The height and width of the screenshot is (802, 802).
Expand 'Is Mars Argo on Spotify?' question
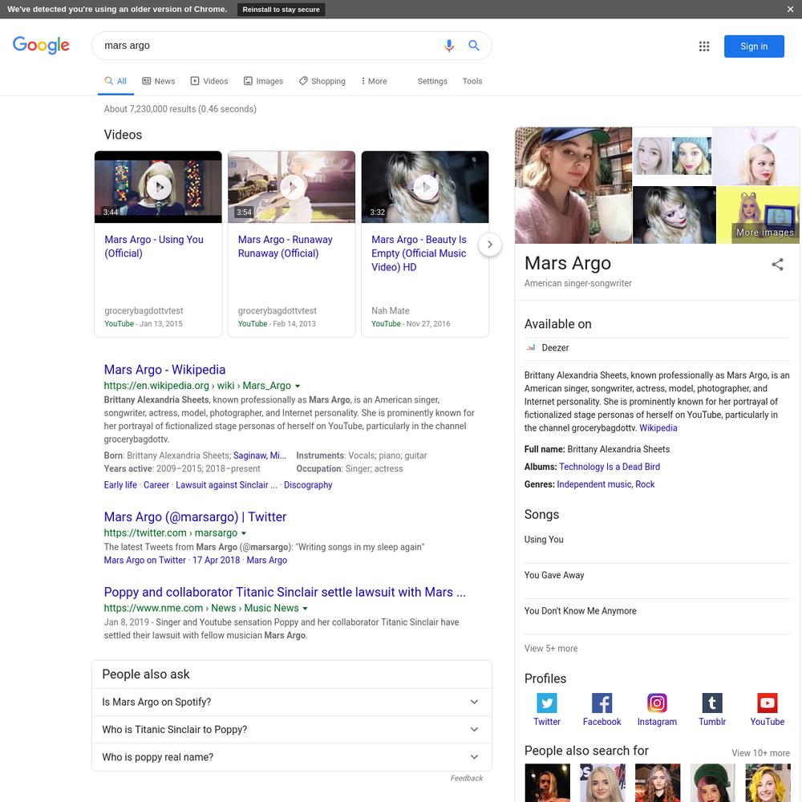292,702
